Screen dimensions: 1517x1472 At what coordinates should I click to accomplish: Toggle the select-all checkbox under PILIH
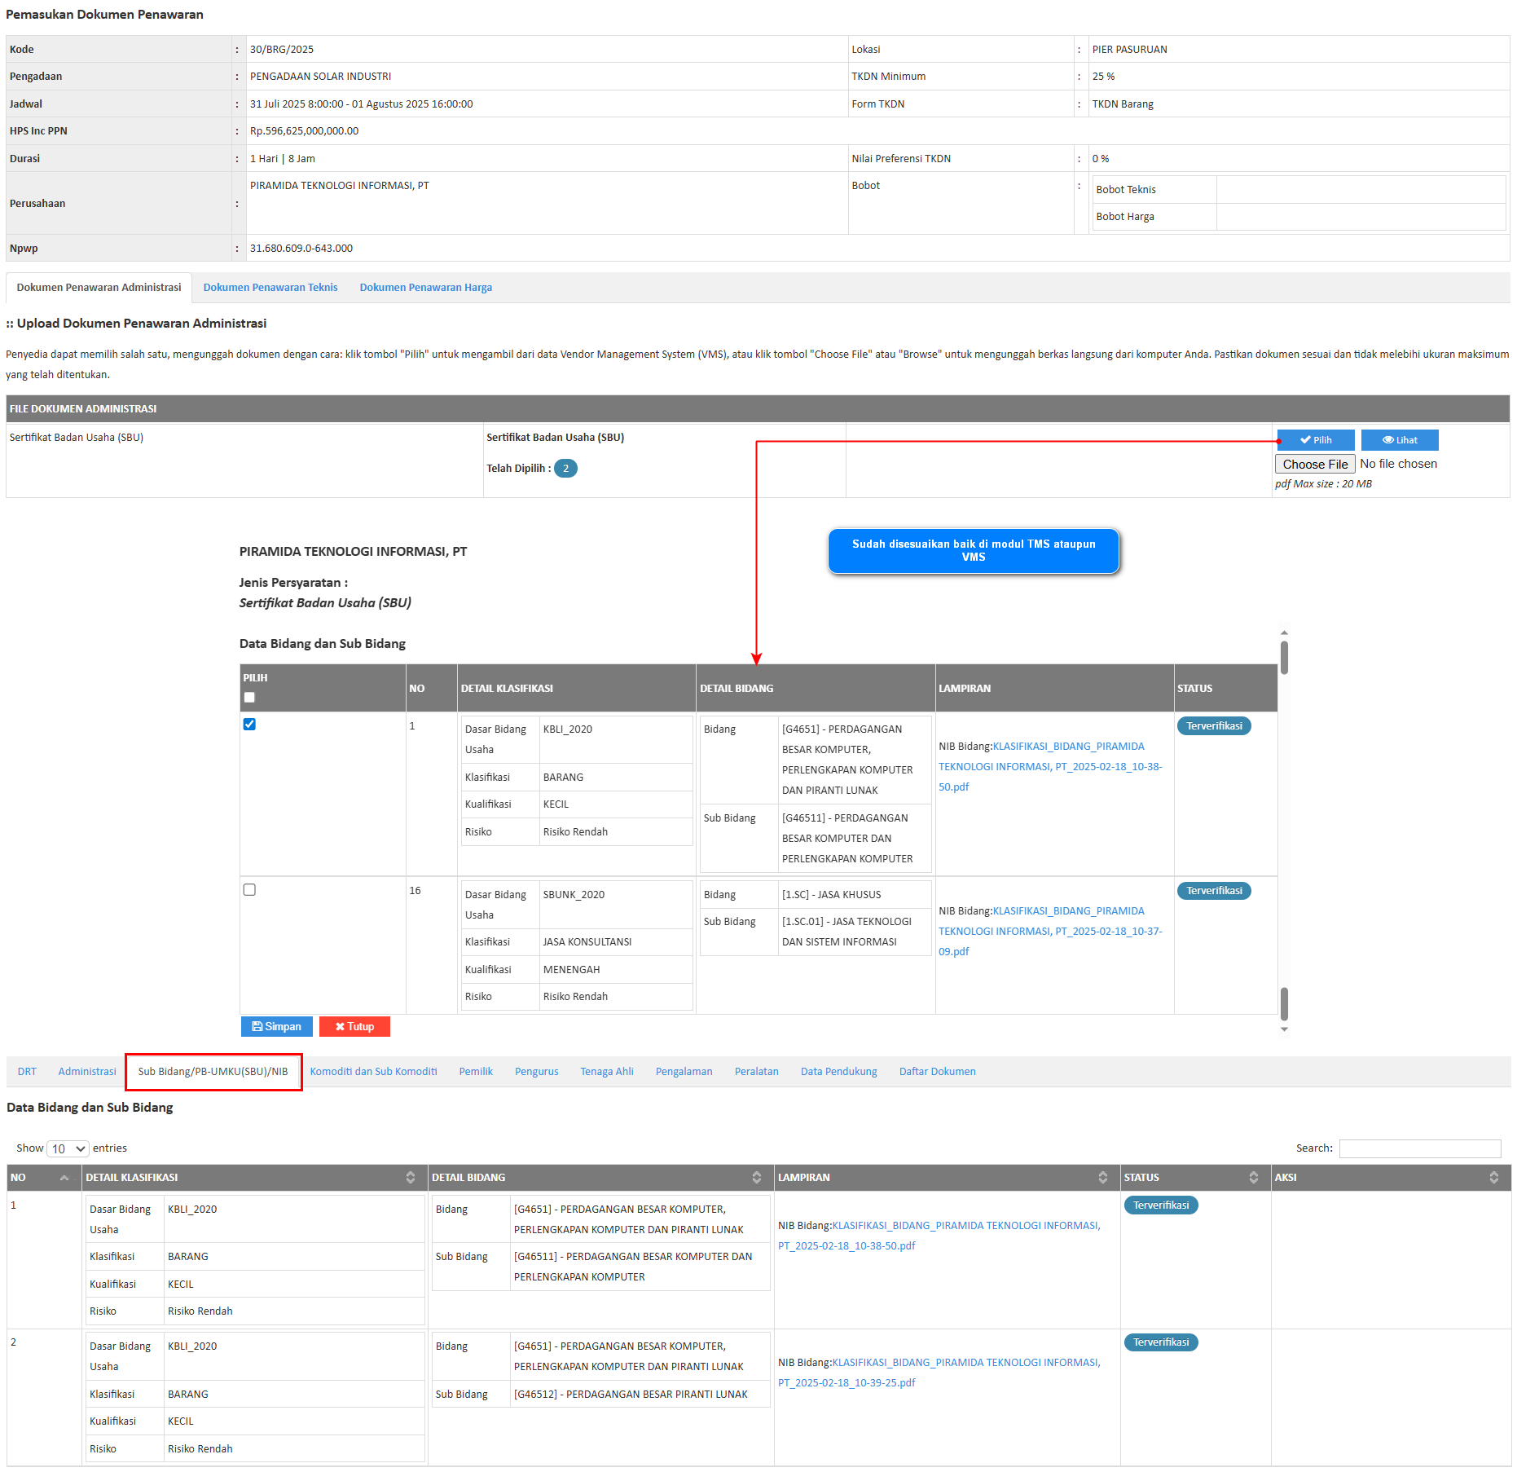(249, 698)
